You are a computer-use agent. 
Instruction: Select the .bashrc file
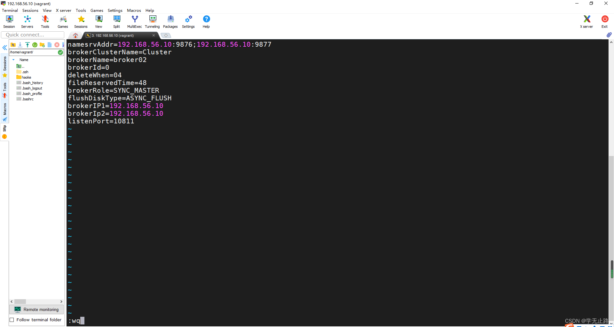point(25,99)
